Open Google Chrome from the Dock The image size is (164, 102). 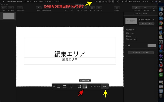click(161, 23)
